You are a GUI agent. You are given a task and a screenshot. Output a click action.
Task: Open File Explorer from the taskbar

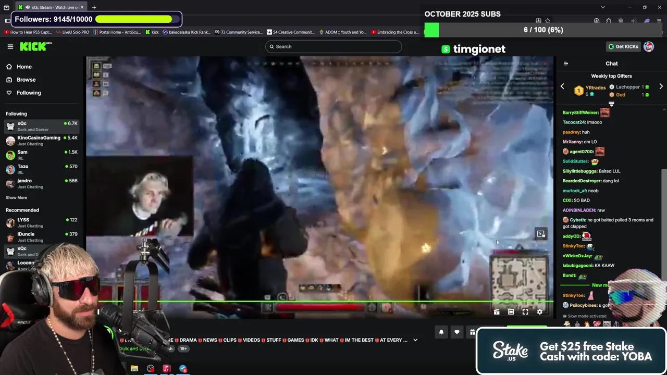coord(134,368)
